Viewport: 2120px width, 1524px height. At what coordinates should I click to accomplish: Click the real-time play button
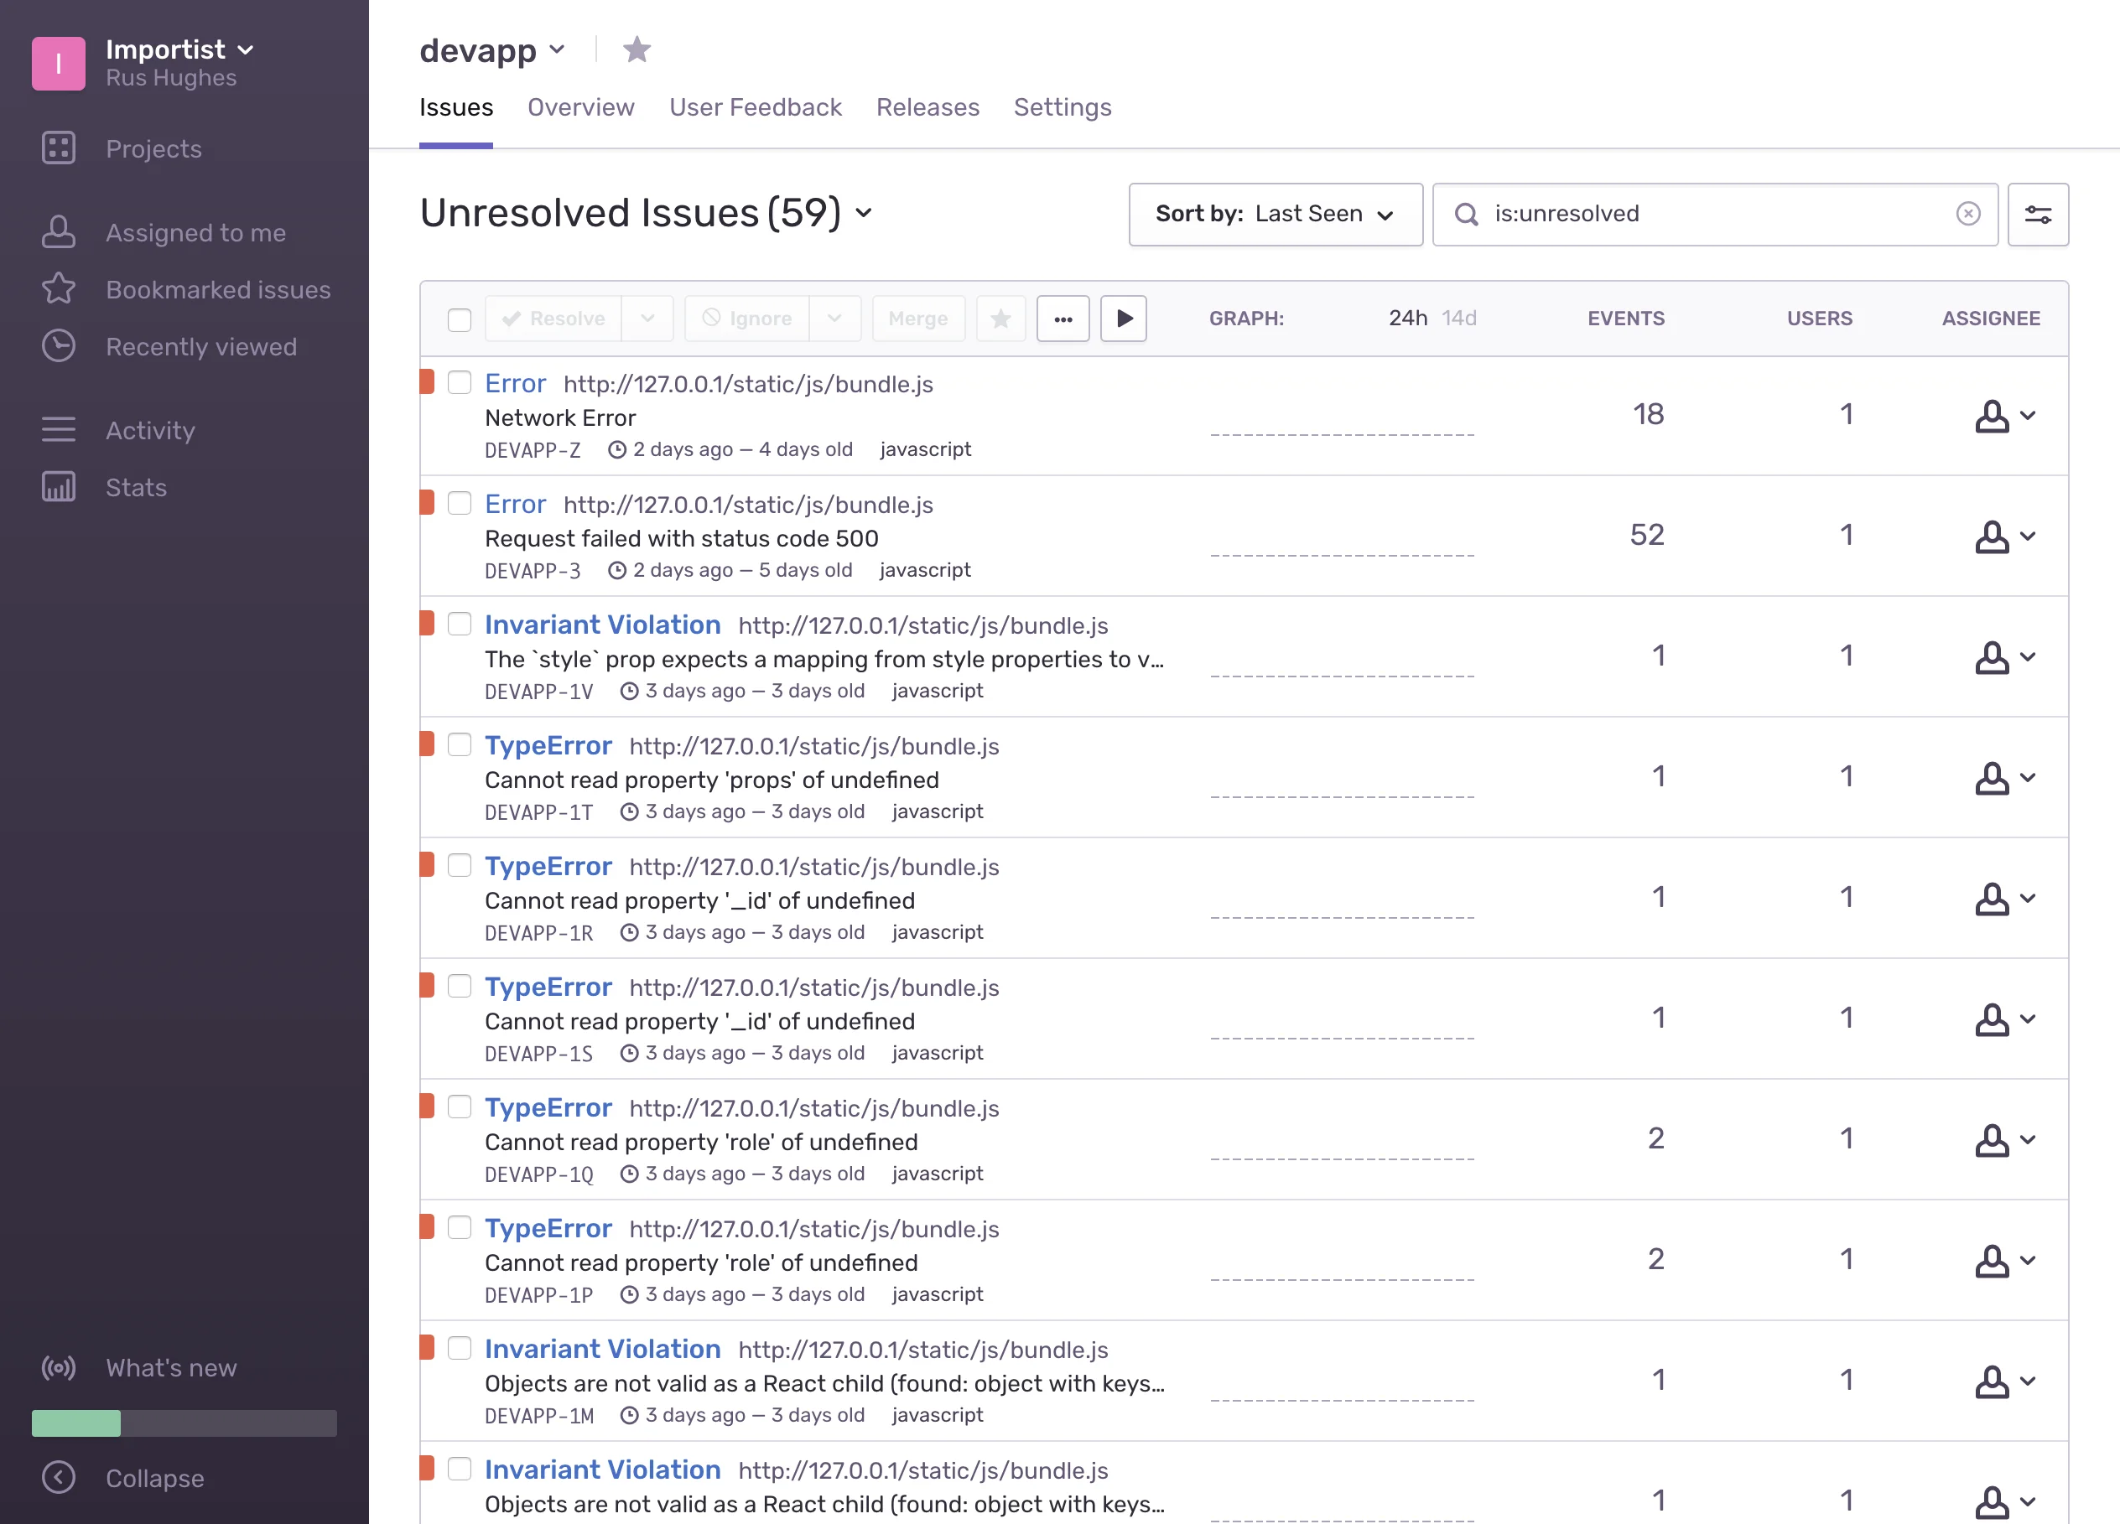[x=1124, y=319]
